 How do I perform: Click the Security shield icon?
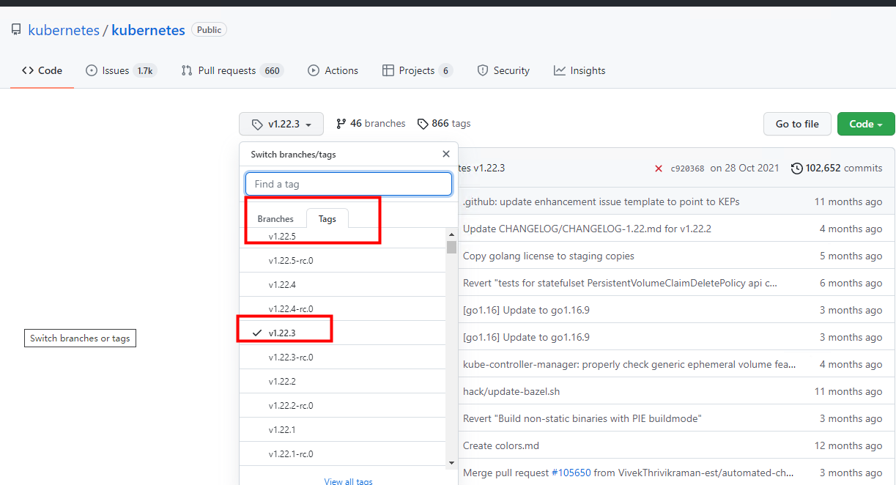point(483,70)
